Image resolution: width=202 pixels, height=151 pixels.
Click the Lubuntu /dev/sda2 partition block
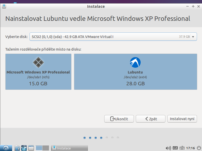[136, 72]
